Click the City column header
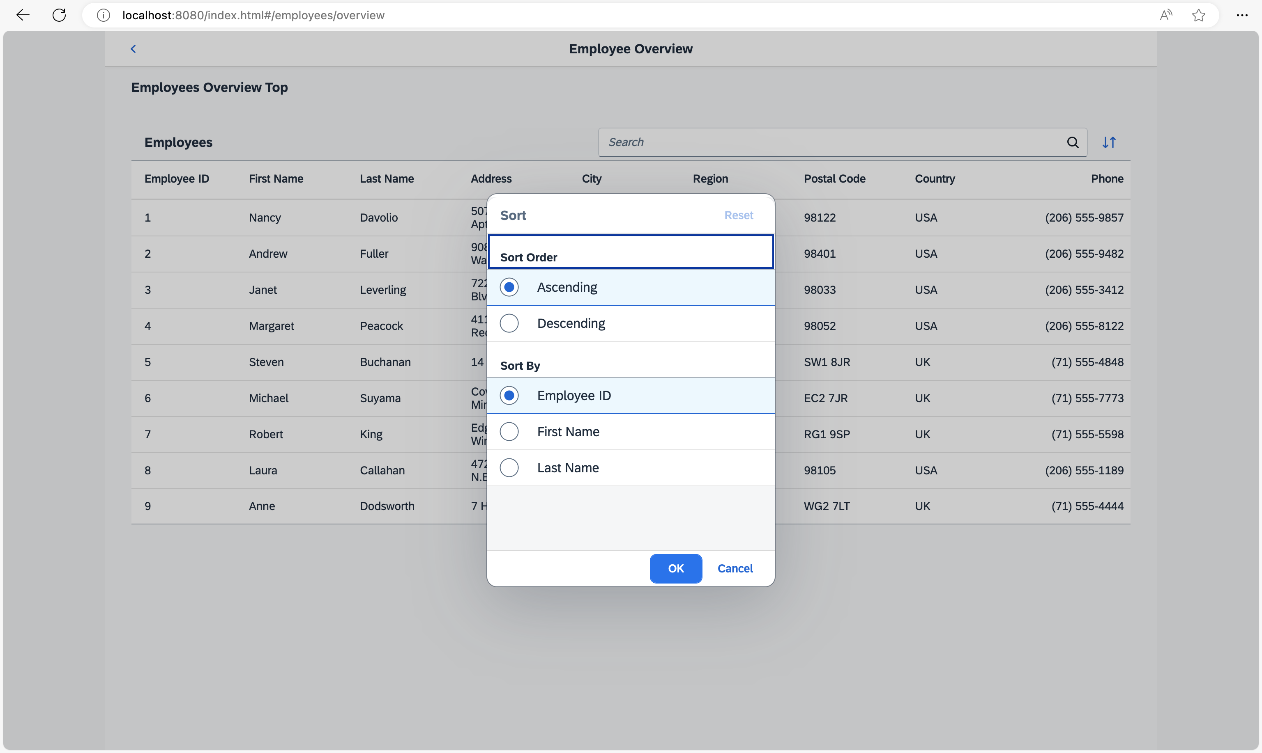Screen dimensions: 1262x753 pyautogui.click(x=592, y=179)
